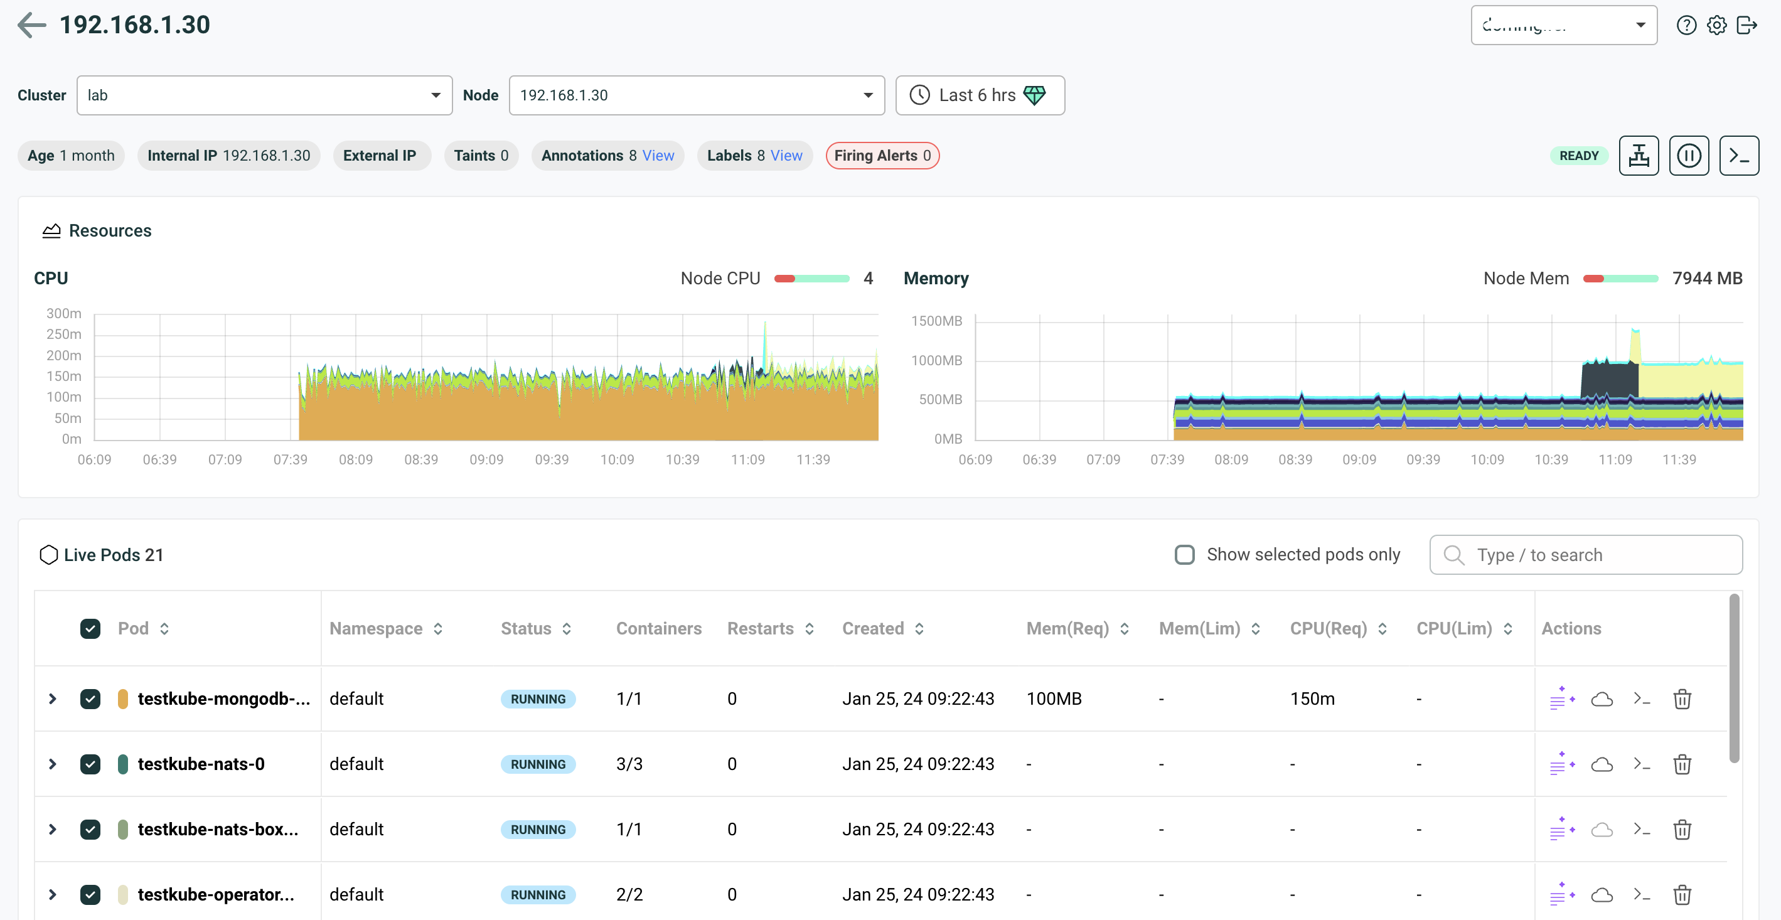The height and width of the screenshot is (920, 1781).
Task: Open the help question mark icon
Action: [1686, 26]
